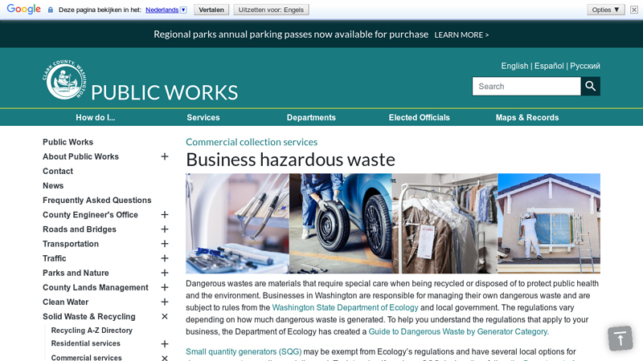
Task: Open Washington State Department of Ecology link
Action: (x=346, y=307)
